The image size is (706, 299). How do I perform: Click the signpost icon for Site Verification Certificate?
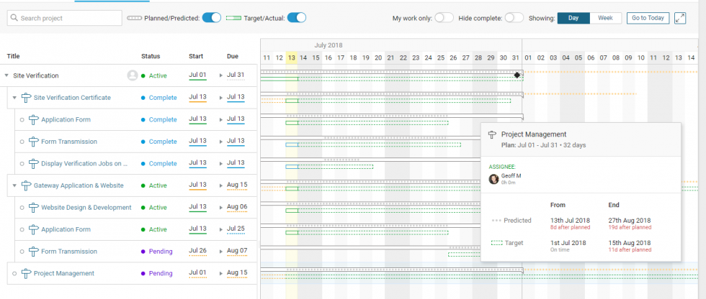coord(26,98)
